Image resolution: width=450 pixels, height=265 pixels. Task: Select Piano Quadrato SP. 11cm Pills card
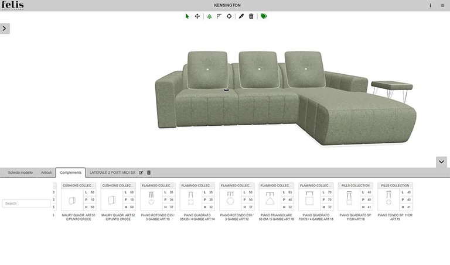pyautogui.click(x=356, y=202)
